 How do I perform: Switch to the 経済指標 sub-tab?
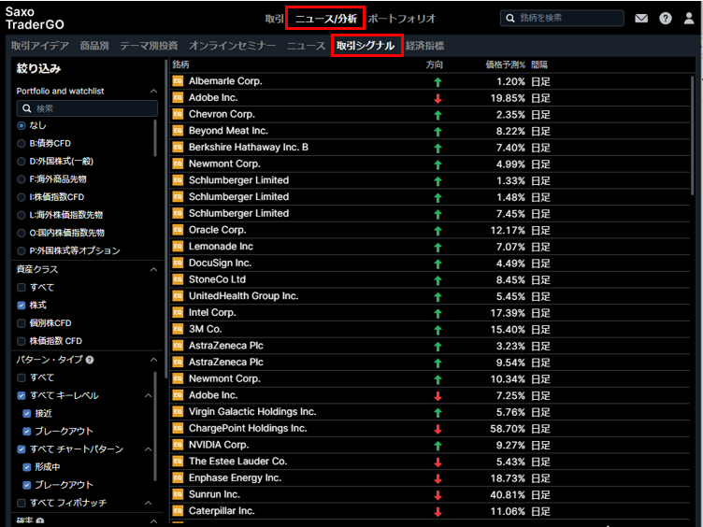coord(425,46)
